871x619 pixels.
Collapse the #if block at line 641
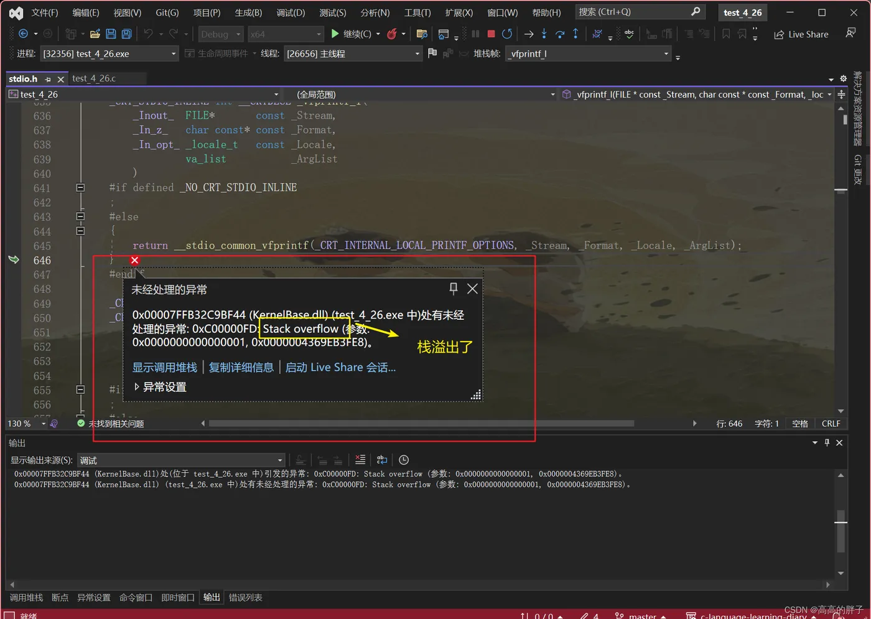tap(80, 187)
